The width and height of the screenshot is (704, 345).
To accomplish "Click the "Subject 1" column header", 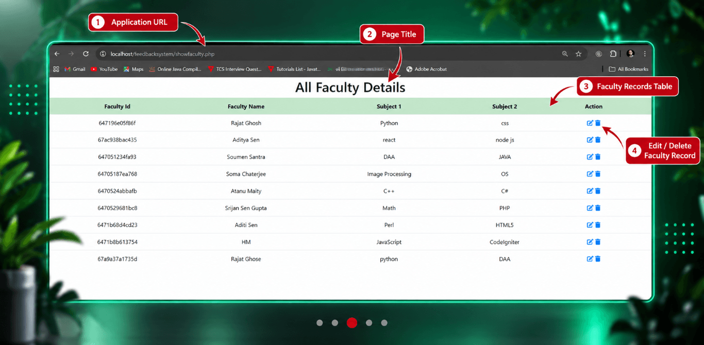I will (389, 107).
